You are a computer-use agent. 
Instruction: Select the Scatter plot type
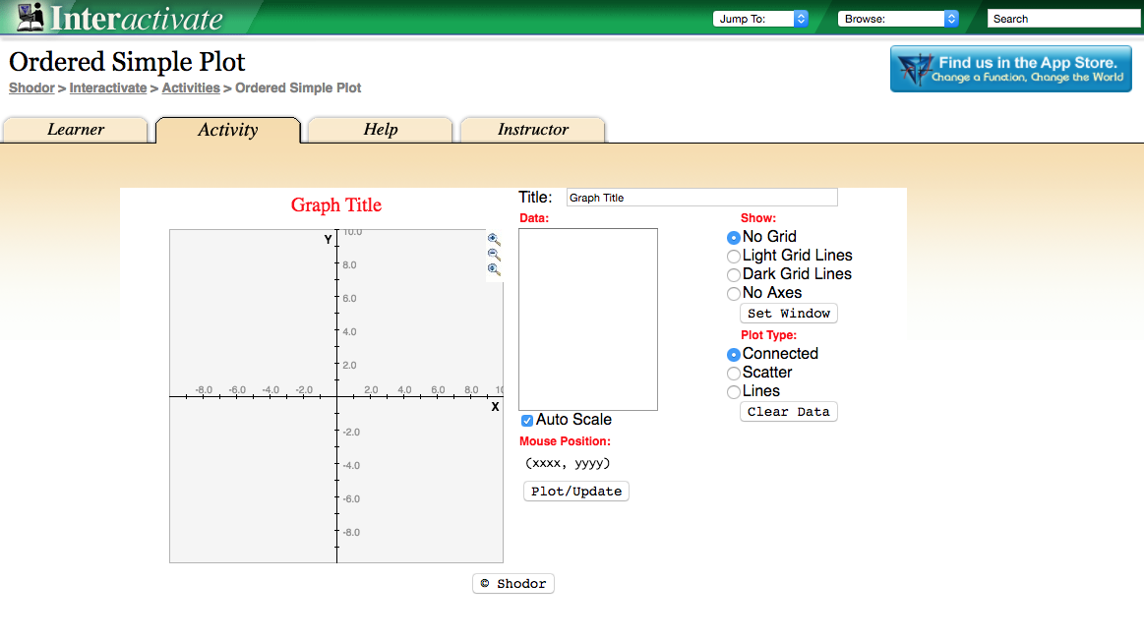click(733, 373)
